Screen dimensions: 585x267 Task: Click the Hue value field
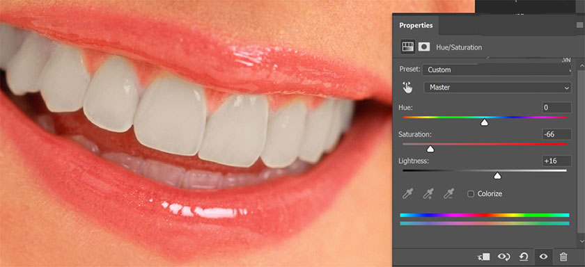556,108
